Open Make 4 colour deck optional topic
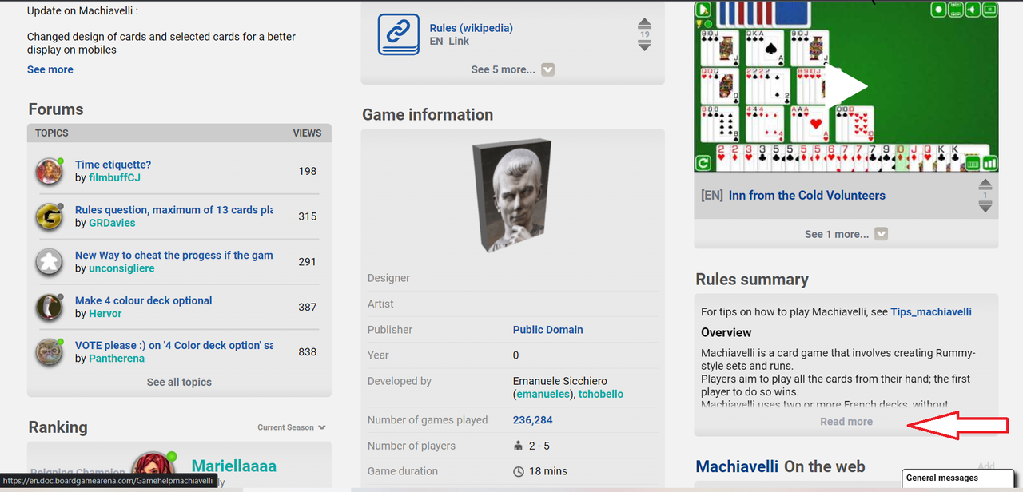This screenshot has width=1023, height=492. (144, 300)
